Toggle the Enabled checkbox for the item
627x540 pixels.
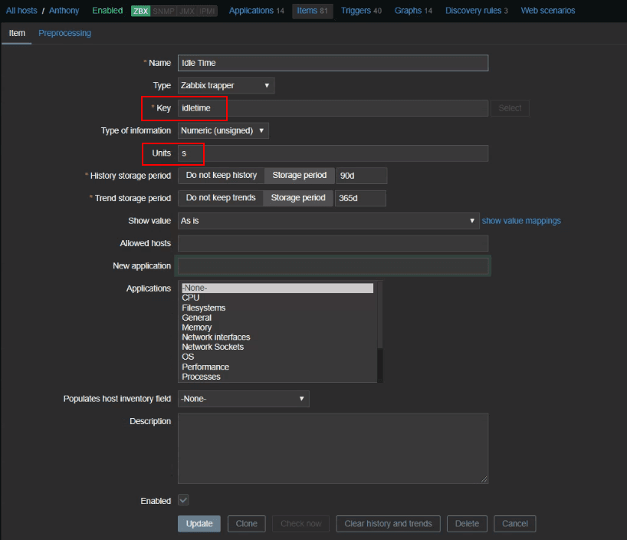[182, 500]
